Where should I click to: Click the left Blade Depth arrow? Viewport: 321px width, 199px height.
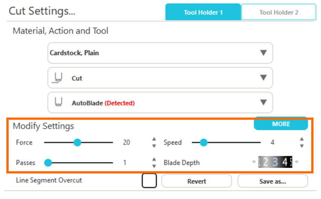pyautogui.click(x=254, y=162)
